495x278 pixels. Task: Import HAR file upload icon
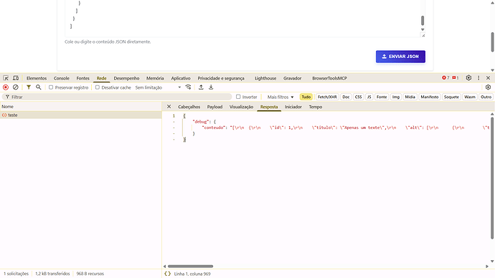click(x=201, y=87)
